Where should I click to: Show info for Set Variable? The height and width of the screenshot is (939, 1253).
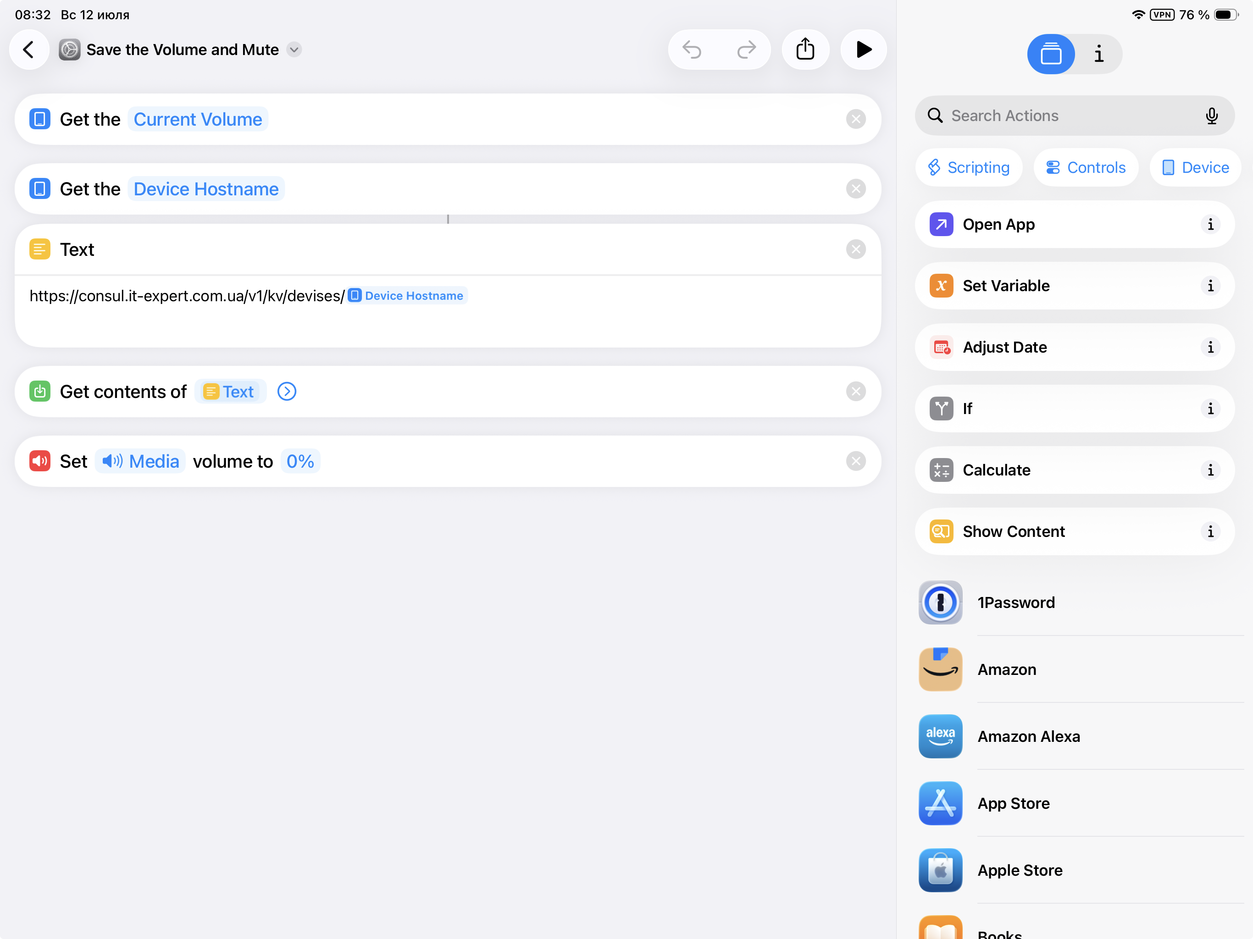tap(1210, 286)
